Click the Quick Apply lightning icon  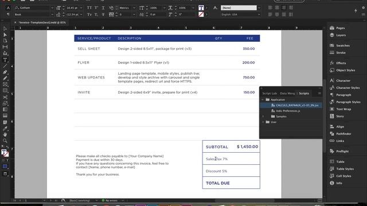point(356,11)
